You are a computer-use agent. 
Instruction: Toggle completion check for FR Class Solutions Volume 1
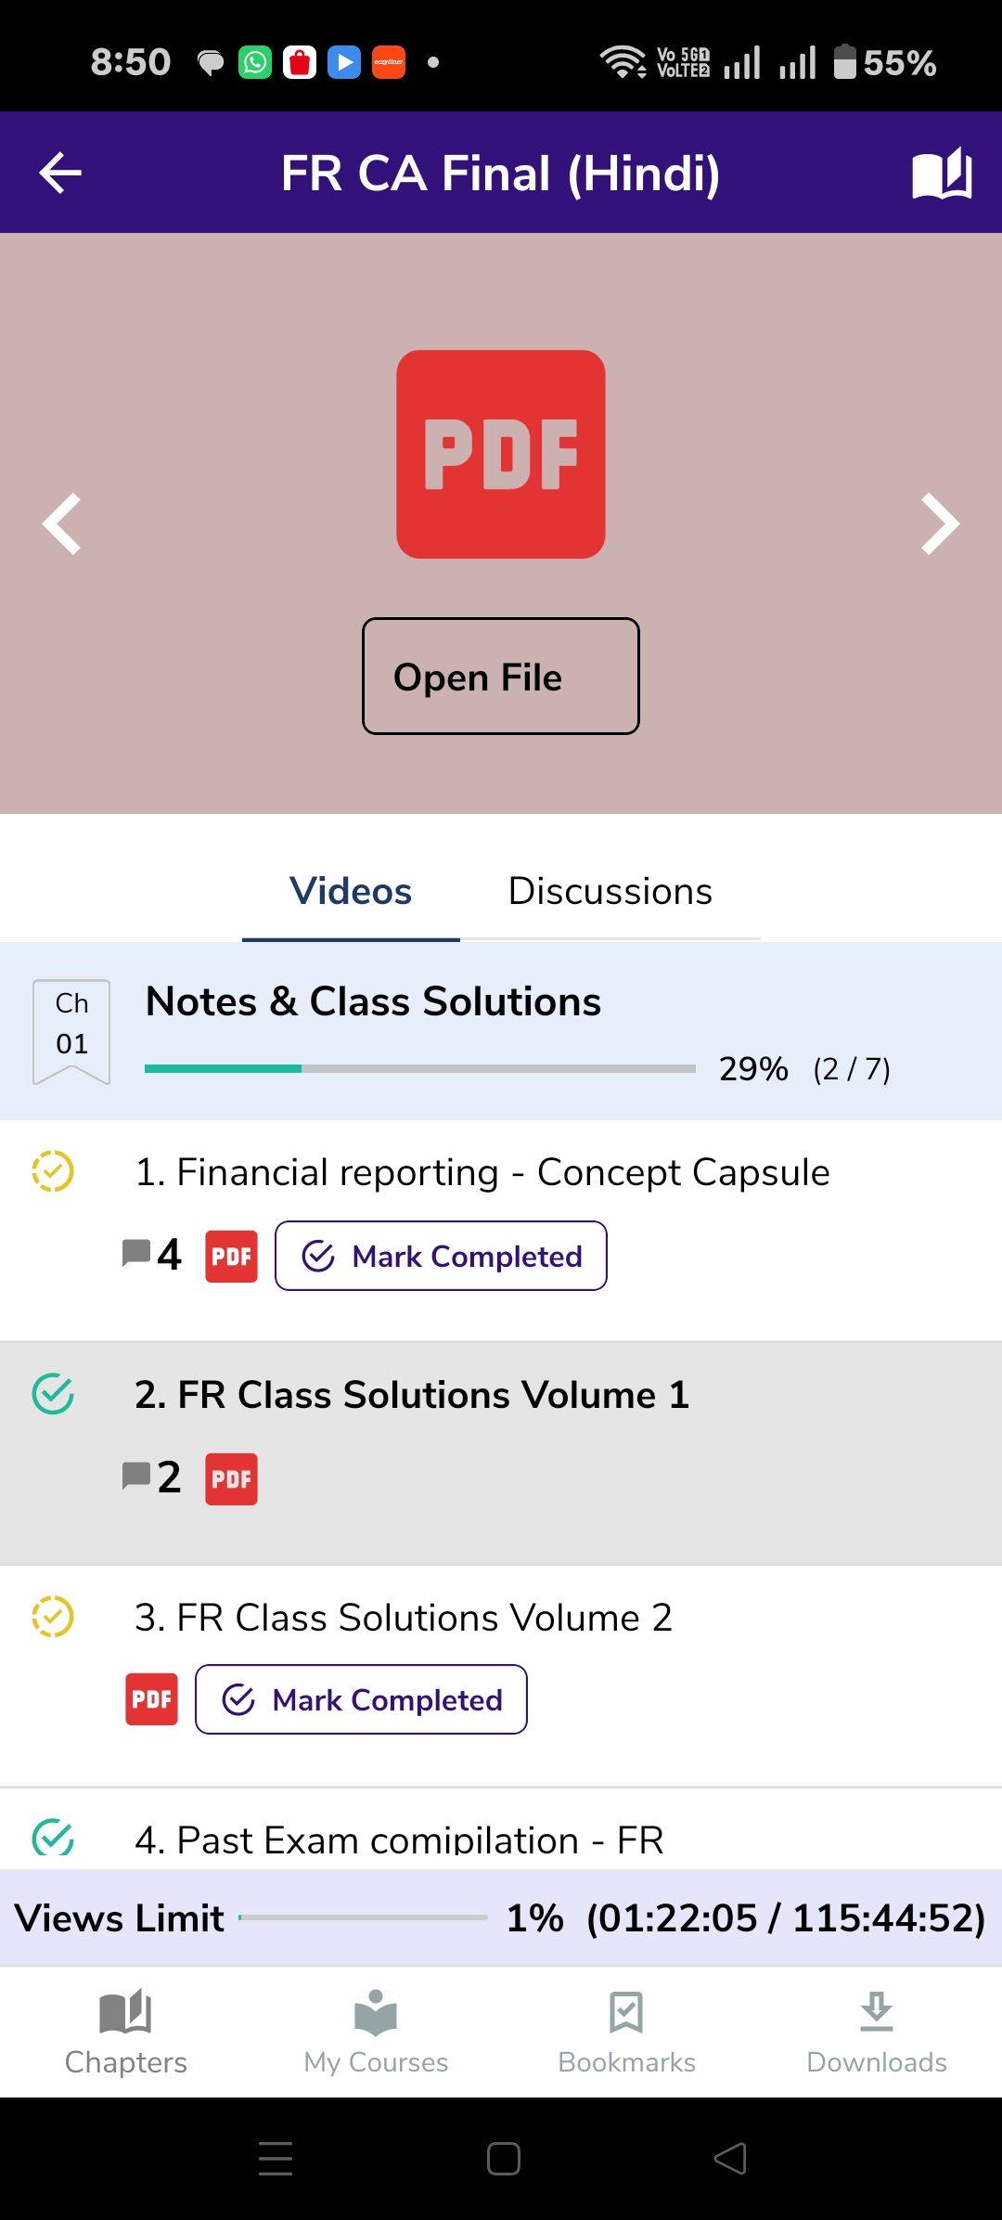[x=53, y=1394]
